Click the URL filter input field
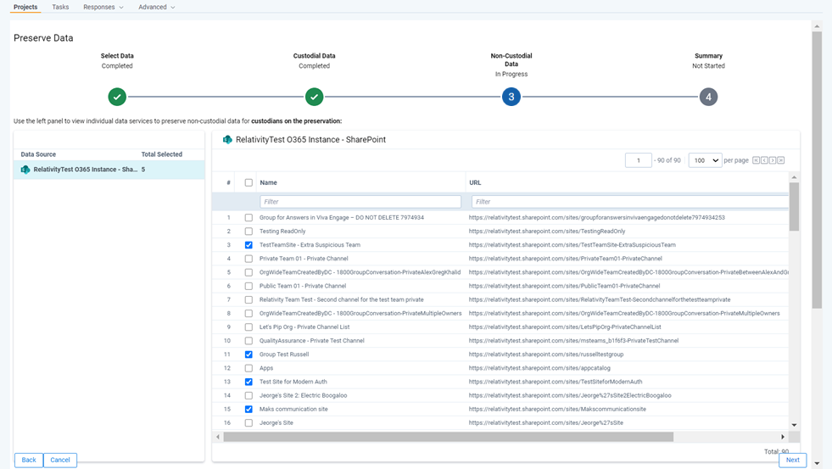Screen dimensions: 832x469 pos(630,202)
